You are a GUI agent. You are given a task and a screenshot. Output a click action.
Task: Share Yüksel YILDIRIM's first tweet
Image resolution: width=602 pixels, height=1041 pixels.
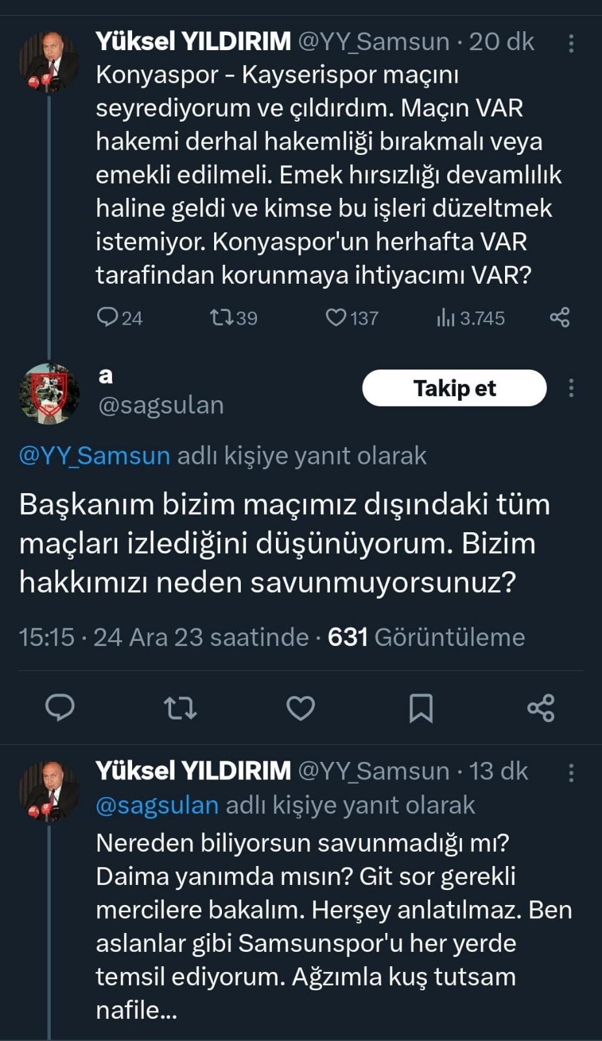[x=561, y=318]
